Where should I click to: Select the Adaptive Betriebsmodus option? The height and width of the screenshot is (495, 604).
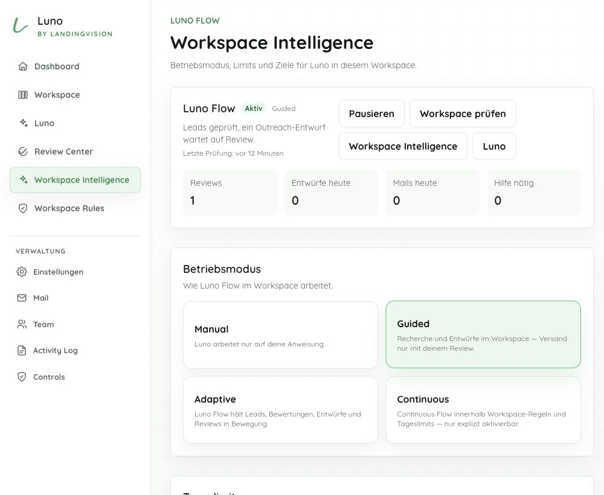point(280,410)
